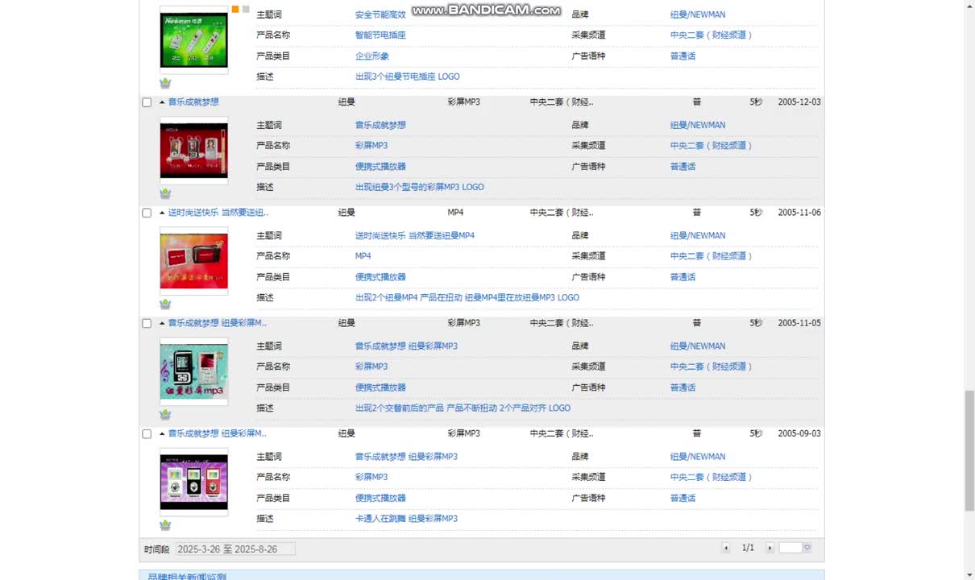Open the red MP4 ad thumbnail
The image size is (975, 580).
coord(193,261)
